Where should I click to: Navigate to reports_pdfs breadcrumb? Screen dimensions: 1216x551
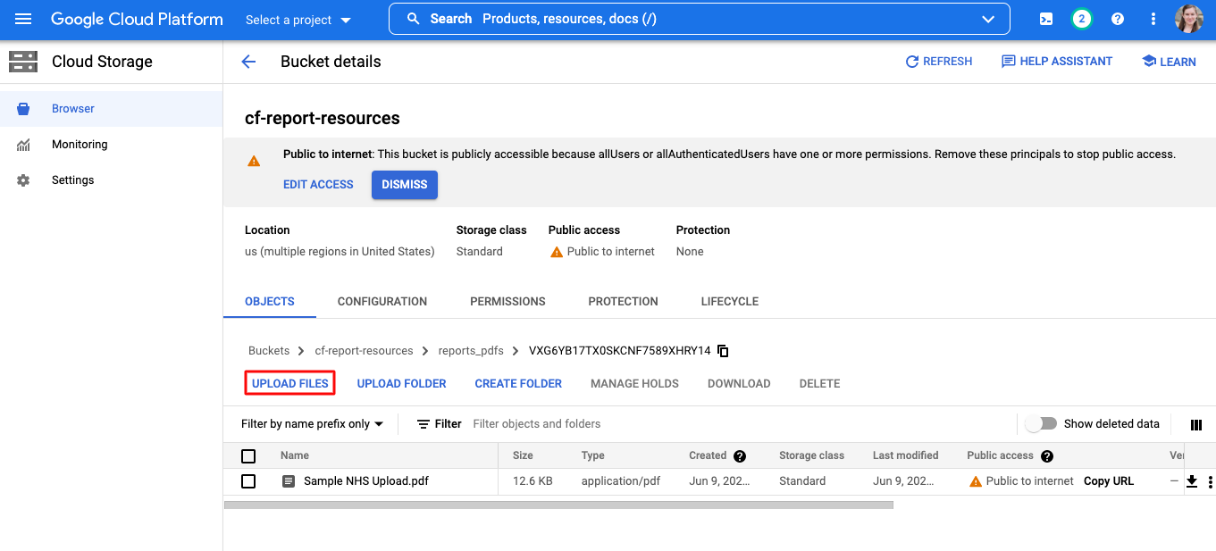471,351
